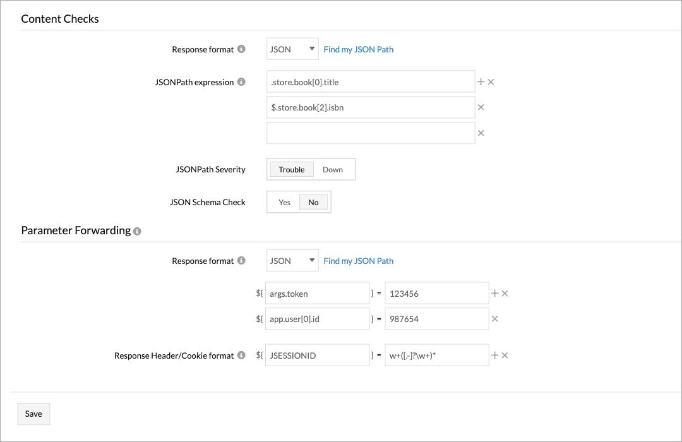The height and width of the screenshot is (442, 682).
Task: Open the Response format dropdown under Parameter Forwarding
Action: (292, 260)
